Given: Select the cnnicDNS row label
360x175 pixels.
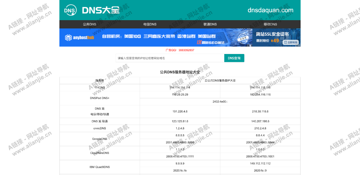Looking at the screenshot, I should tap(100, 129).
